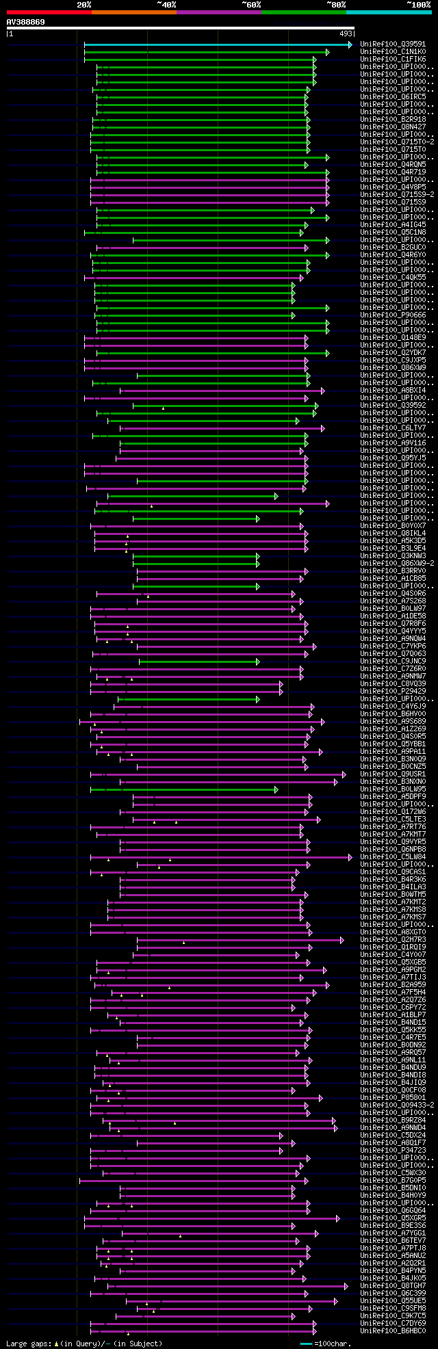
Task: Select the UniRef100_Q715T0-2 label
Action: click(397, 142)
